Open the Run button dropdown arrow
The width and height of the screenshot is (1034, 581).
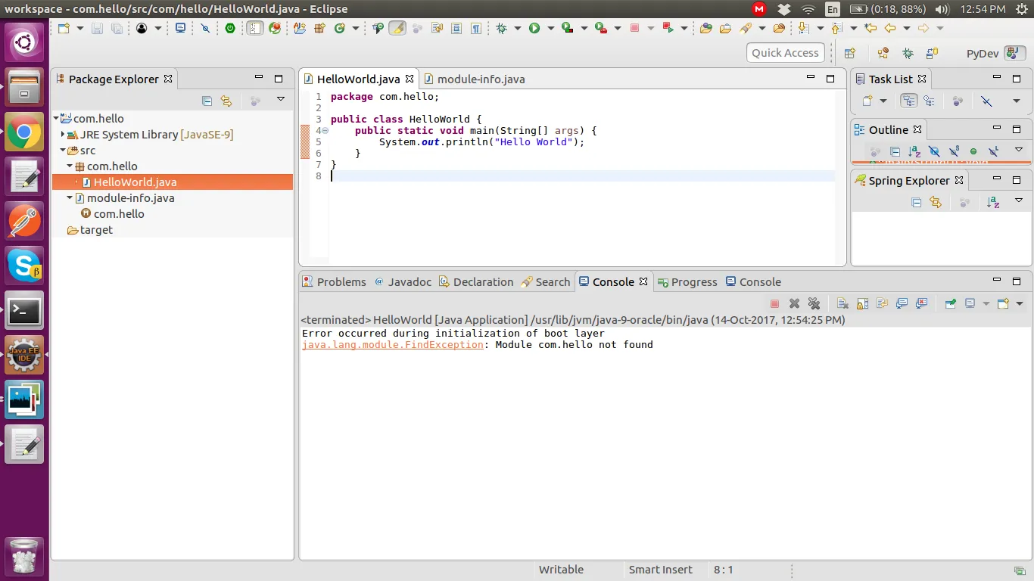[x=551, y=28]
